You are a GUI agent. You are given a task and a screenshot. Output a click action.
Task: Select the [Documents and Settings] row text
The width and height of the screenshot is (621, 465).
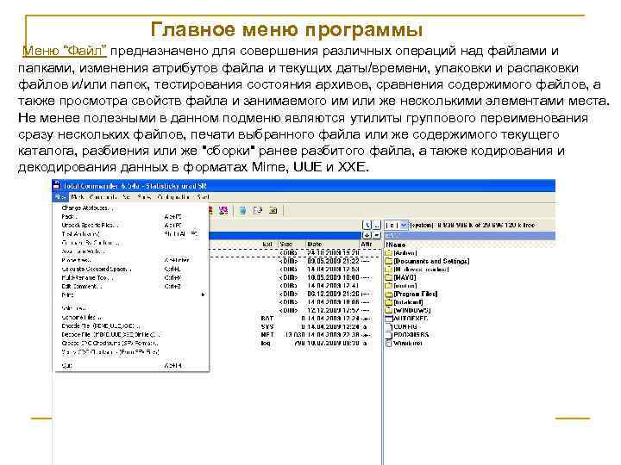point(432,262)
